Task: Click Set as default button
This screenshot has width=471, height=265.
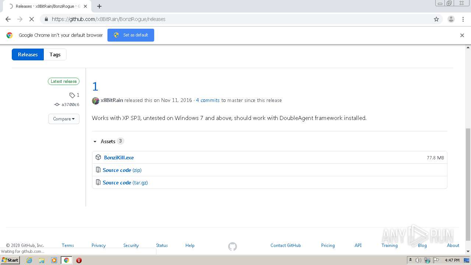Action: 131,35
